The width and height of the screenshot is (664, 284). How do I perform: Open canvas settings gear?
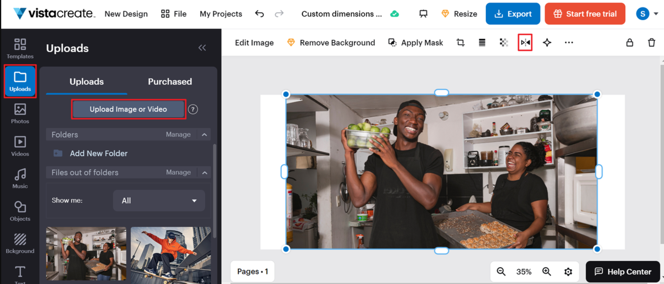pos(568,271)
